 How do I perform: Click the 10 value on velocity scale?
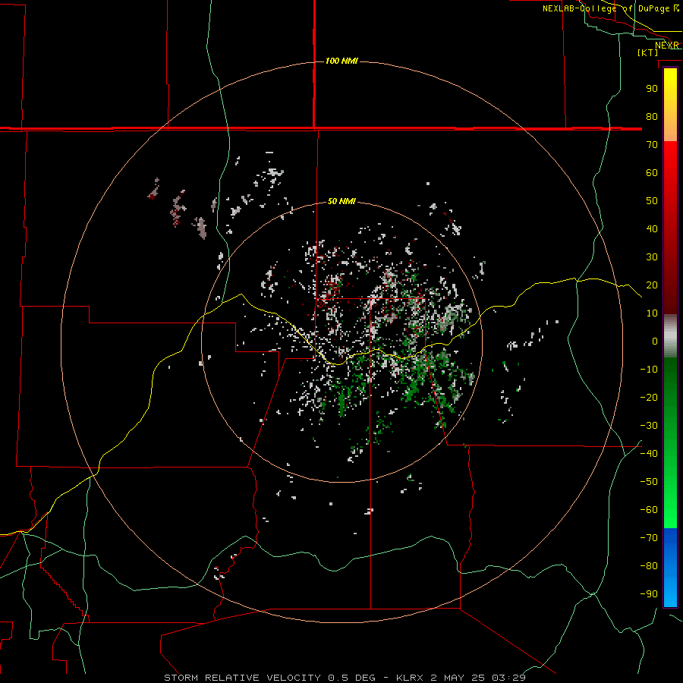[652, 313]
